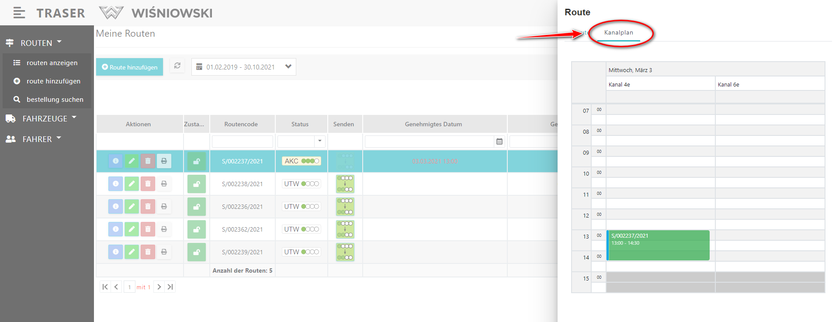This screenshot has width=839, height=322.
Task: Click the 'Route hinzufügen' button
Action: tap(130, 67)
